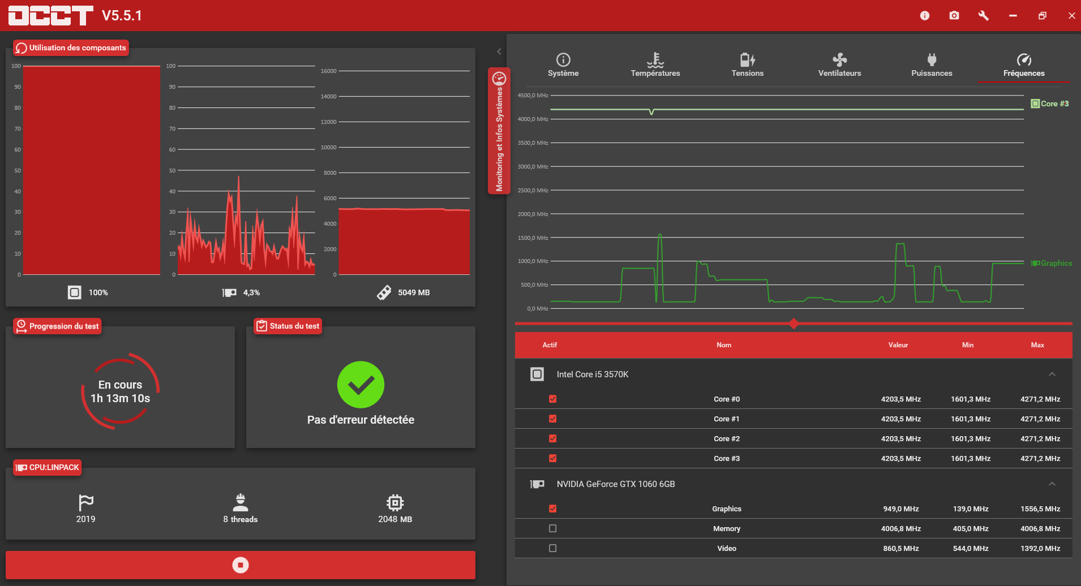Click the red diamond splitter handle below graph
1081x586 pixels.
[x=793, y=324]
